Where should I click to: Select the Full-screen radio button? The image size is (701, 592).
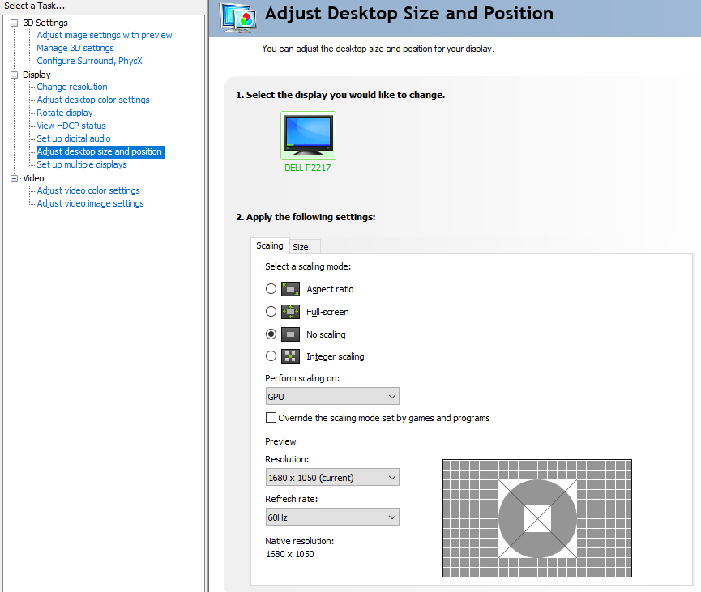pos(271,312)
